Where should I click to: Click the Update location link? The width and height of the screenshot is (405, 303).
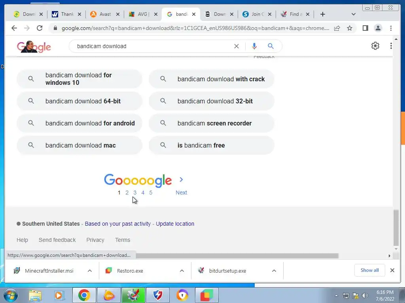[x=175, y=224]
